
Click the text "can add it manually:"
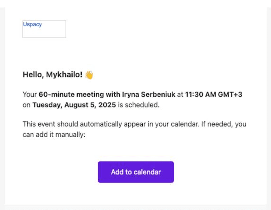click(54, 135)
